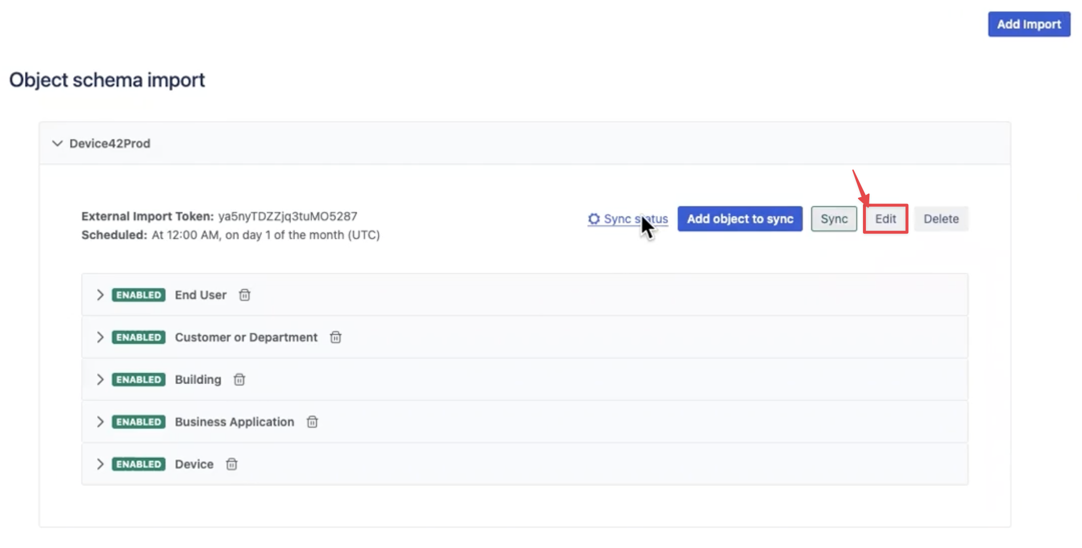Expand the Business Application row

[x=100, y=422]
